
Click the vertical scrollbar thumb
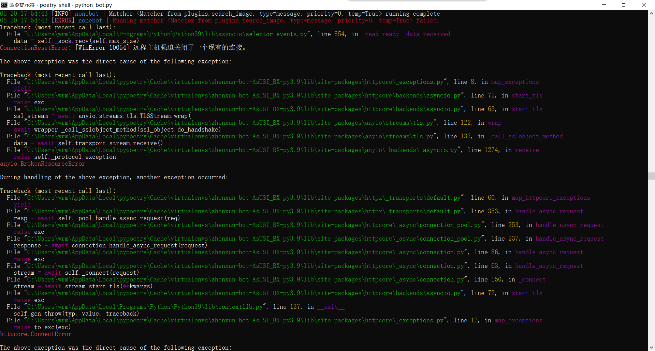click(x=651, y=176)
